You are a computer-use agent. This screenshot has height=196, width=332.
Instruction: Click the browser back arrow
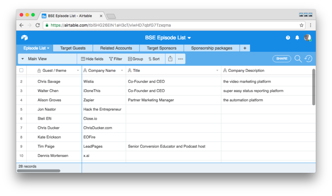pos(21,25)
